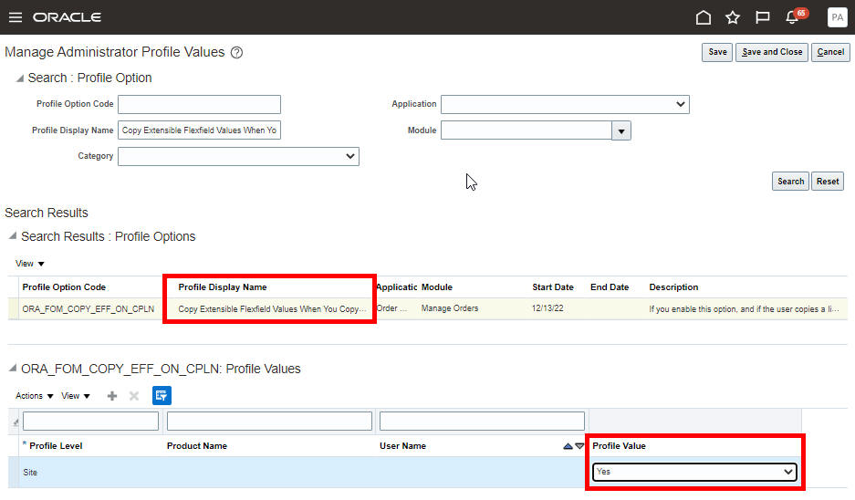Go to Home via house icon
Viewport: 855px width, 500px height.
[704, 17]
